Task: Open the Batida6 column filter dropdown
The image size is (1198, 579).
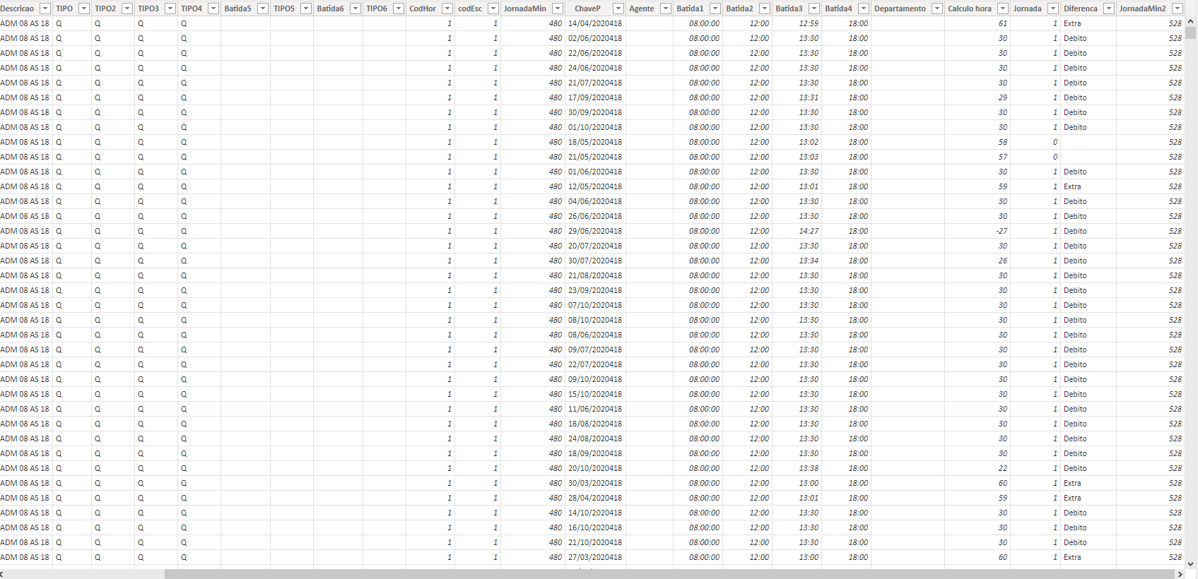Action: 356,8
